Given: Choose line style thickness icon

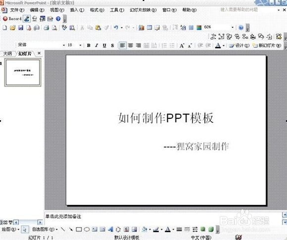Looking at the screenshot, I should 179,229.
